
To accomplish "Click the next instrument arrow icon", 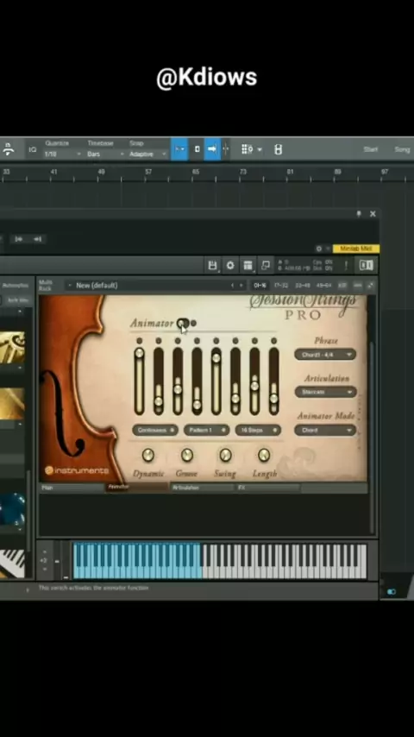I will [38, 239].
